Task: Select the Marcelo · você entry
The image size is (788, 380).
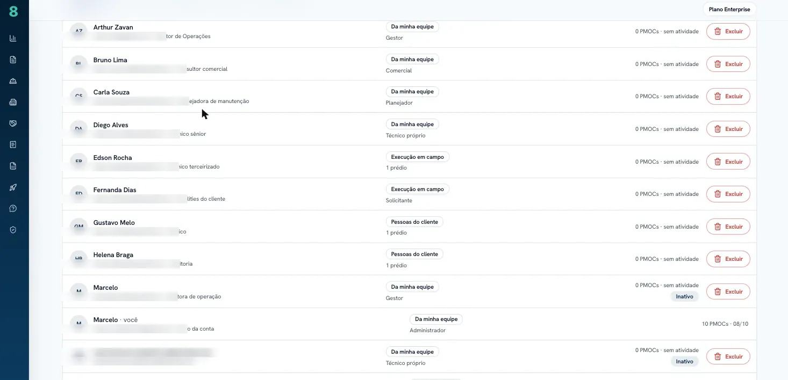Action: pos(116,320)
